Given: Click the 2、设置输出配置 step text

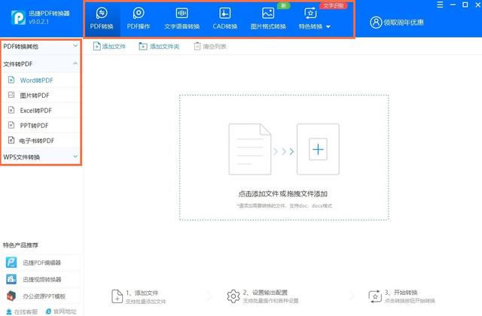Looking at the screenshot, I should pyautogui.click(x=265, y=293).
